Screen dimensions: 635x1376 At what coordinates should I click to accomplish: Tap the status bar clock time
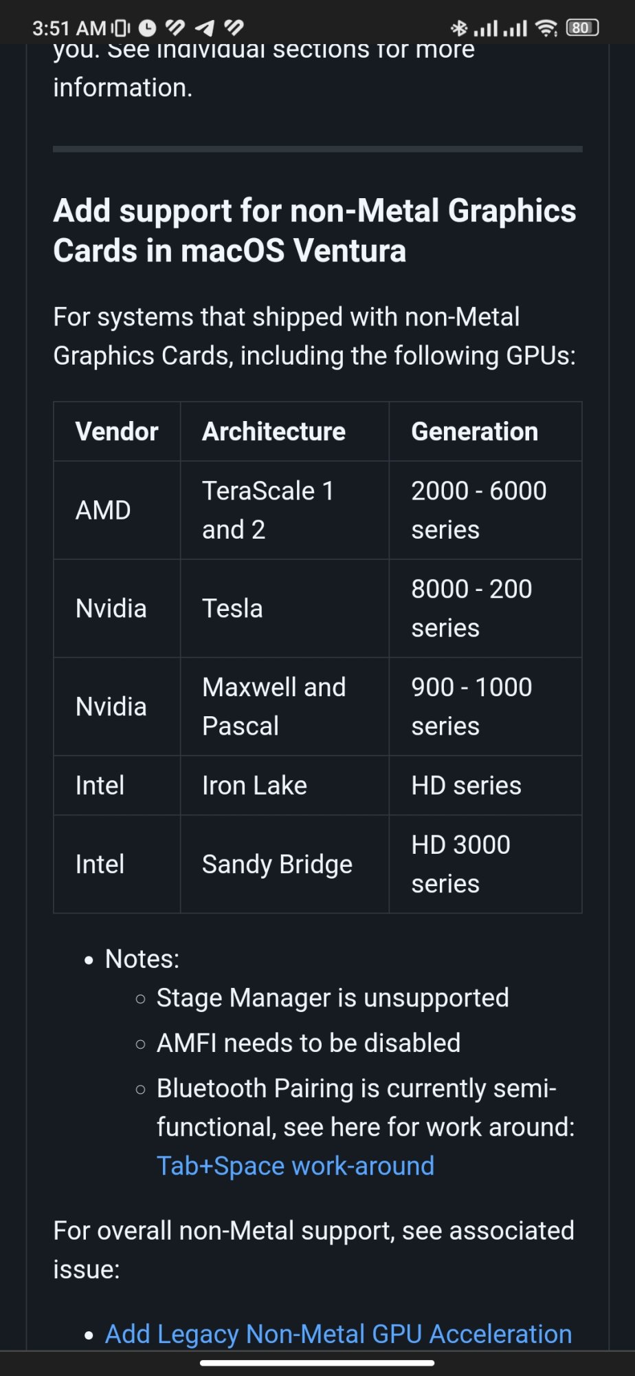click(69, 28)
